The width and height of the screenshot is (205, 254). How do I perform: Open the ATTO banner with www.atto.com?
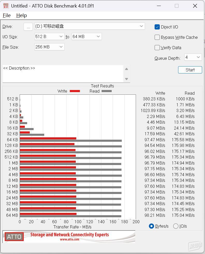coord(69,237)
